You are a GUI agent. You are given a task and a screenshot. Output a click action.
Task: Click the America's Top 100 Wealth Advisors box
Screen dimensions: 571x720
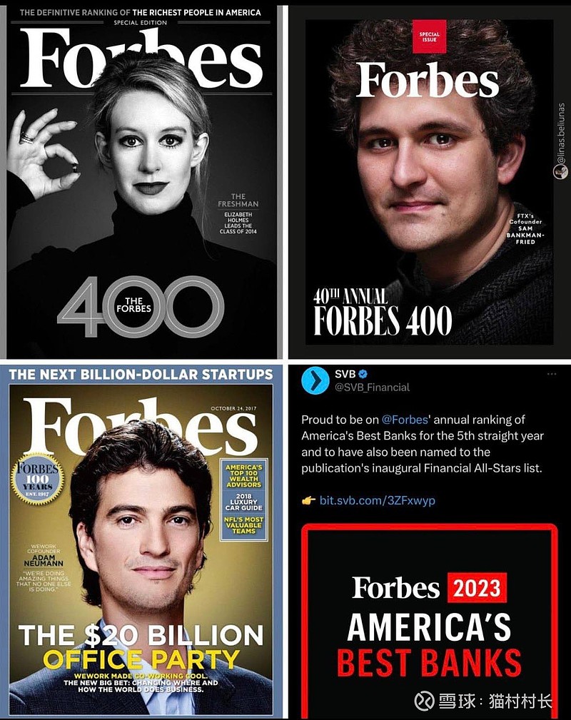pos(244,476)
